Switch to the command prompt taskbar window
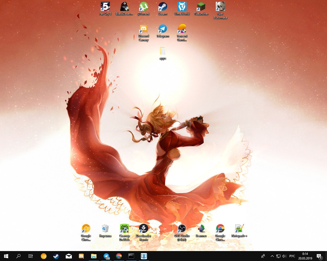Screen dimensions: 327x261 click(131, 256)
